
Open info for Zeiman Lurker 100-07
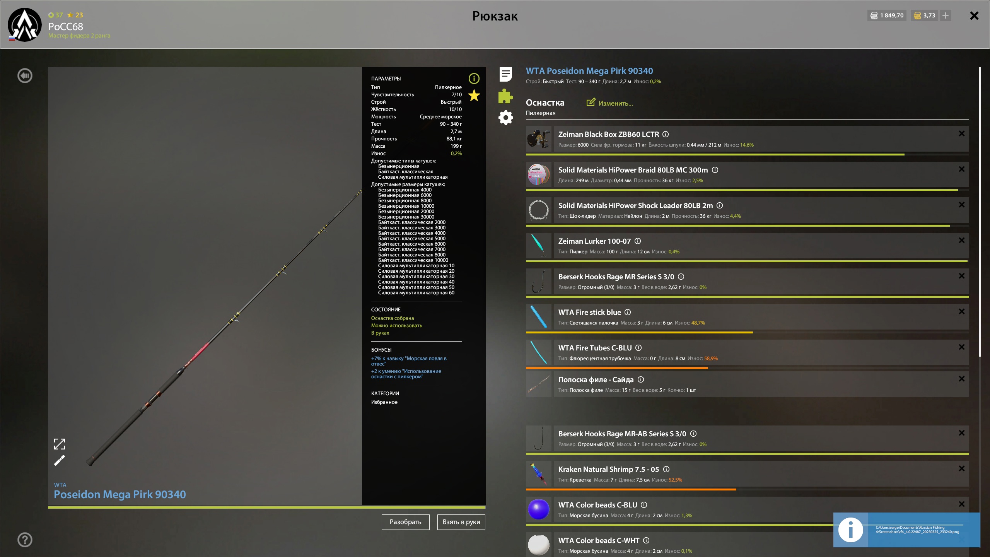(638, 241)
